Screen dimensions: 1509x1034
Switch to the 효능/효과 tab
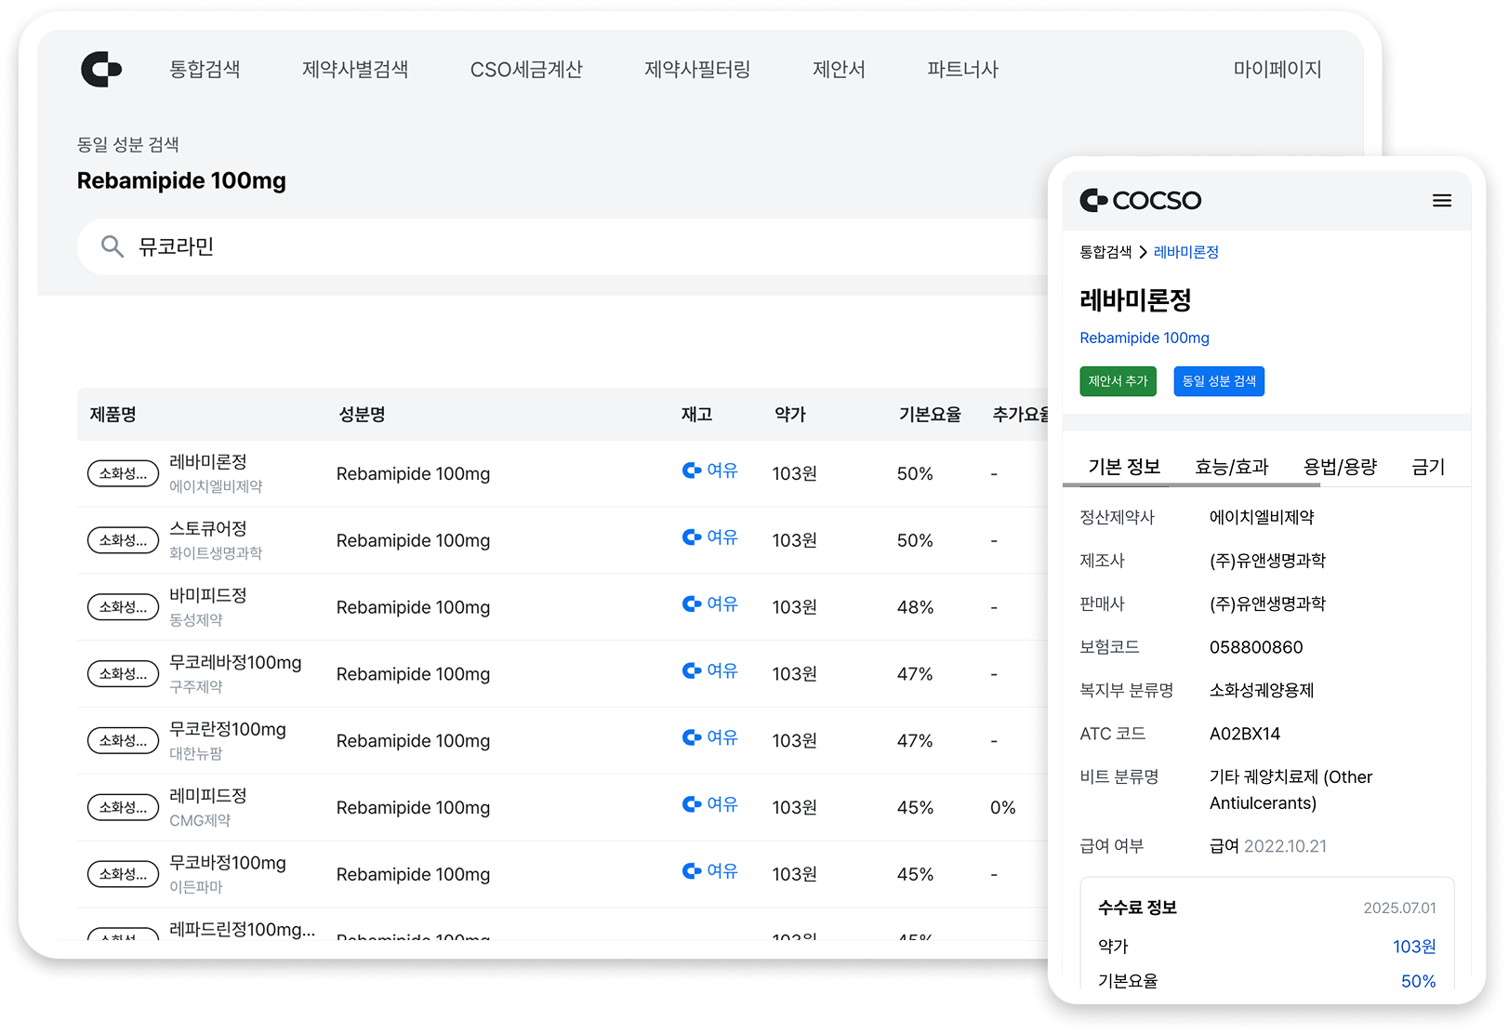point(1231,467)
